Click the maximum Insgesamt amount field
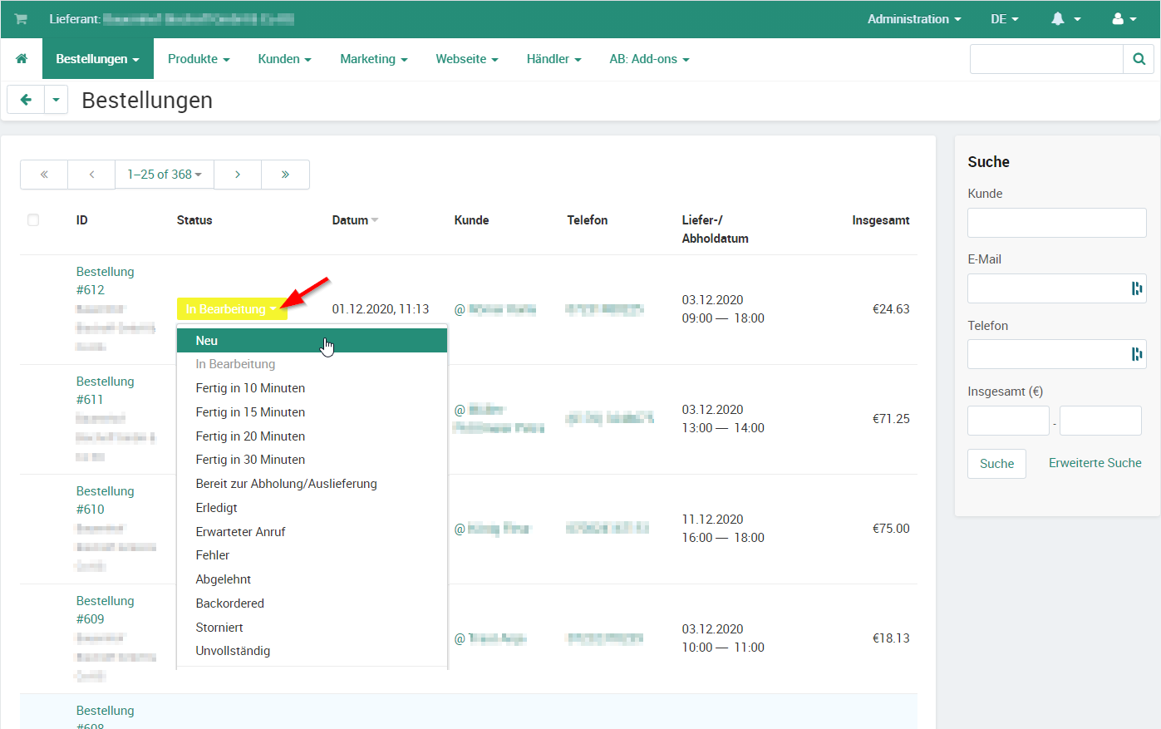Viewport: 1161px width, 729px height. [1100, 421]
